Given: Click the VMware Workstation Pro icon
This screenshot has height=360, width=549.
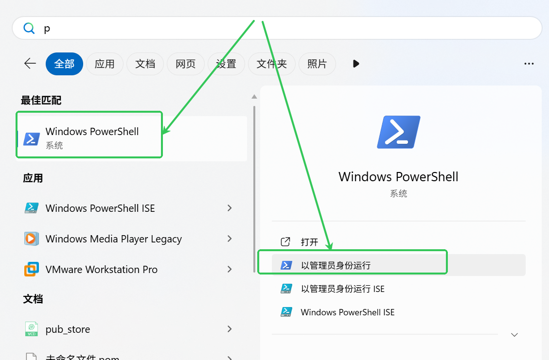Looking at the screenshot, I should 32,269.
